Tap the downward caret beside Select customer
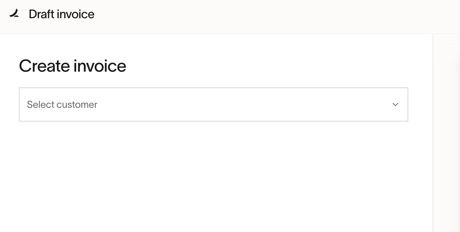Screen dimensions: 460x232 [x=395, y=104]
